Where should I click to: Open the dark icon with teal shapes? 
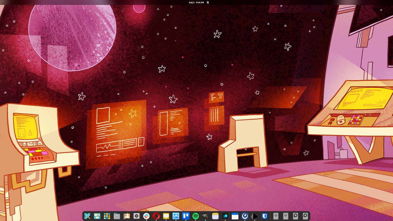(x=225, y=216)
